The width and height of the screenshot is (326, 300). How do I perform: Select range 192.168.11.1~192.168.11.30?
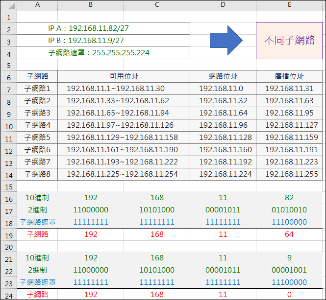click(124, 89)
